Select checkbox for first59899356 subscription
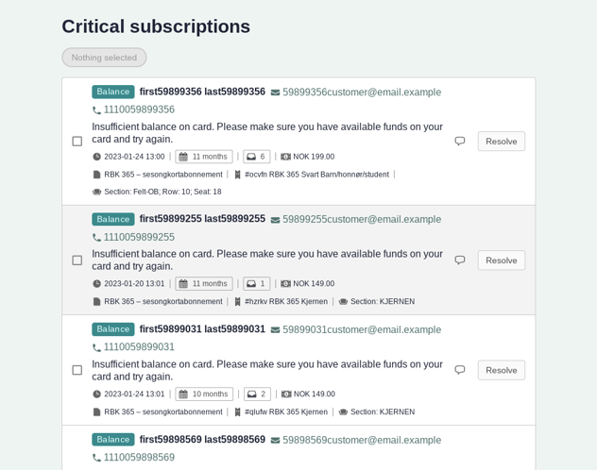The height and width of the screenshot is (470, 597). coord(77,142)
